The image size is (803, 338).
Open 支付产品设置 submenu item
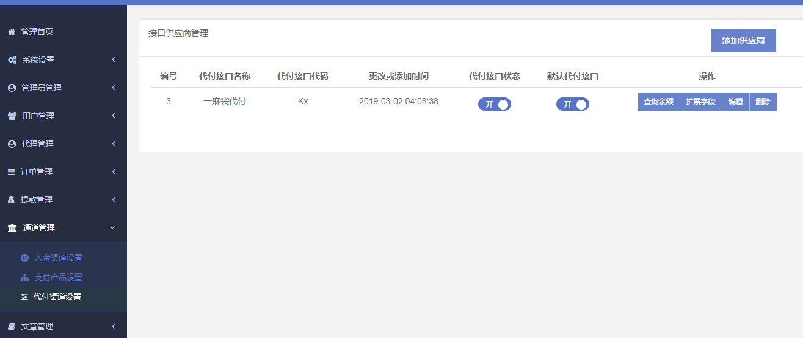[x=58, y=277]
